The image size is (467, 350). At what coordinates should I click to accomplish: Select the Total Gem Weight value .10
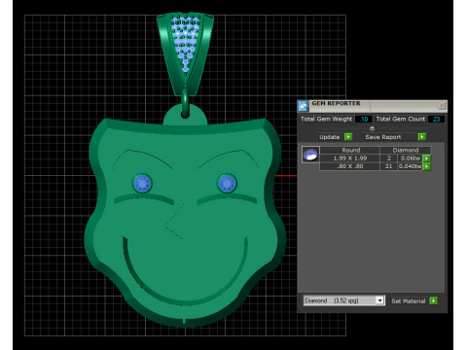tap(364, 119)
